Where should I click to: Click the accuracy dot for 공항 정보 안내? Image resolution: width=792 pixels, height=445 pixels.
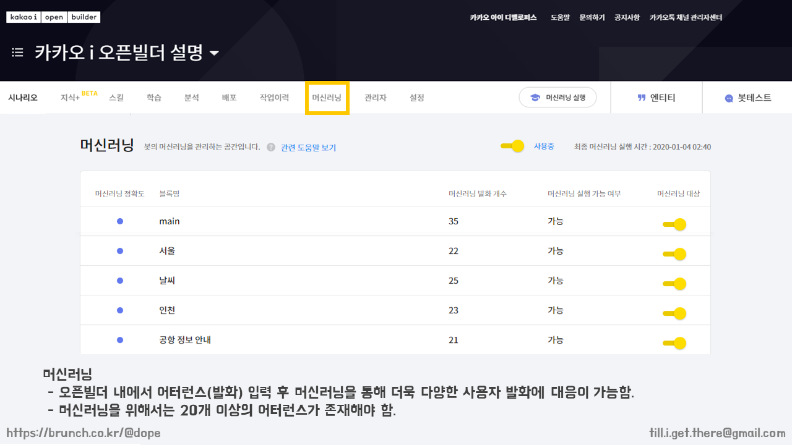[120, 340]
